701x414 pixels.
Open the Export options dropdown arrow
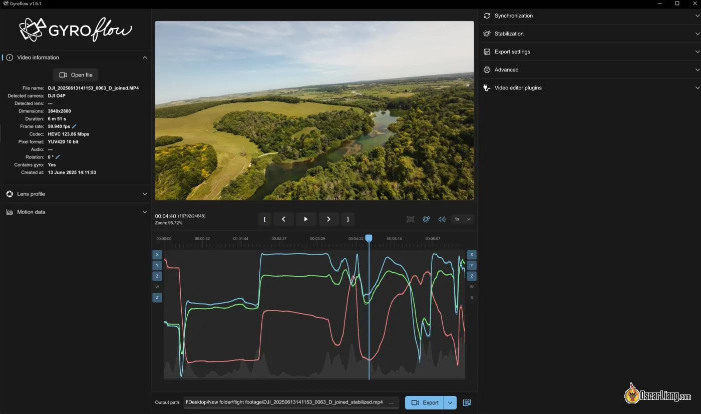click(x=450, y=402)
